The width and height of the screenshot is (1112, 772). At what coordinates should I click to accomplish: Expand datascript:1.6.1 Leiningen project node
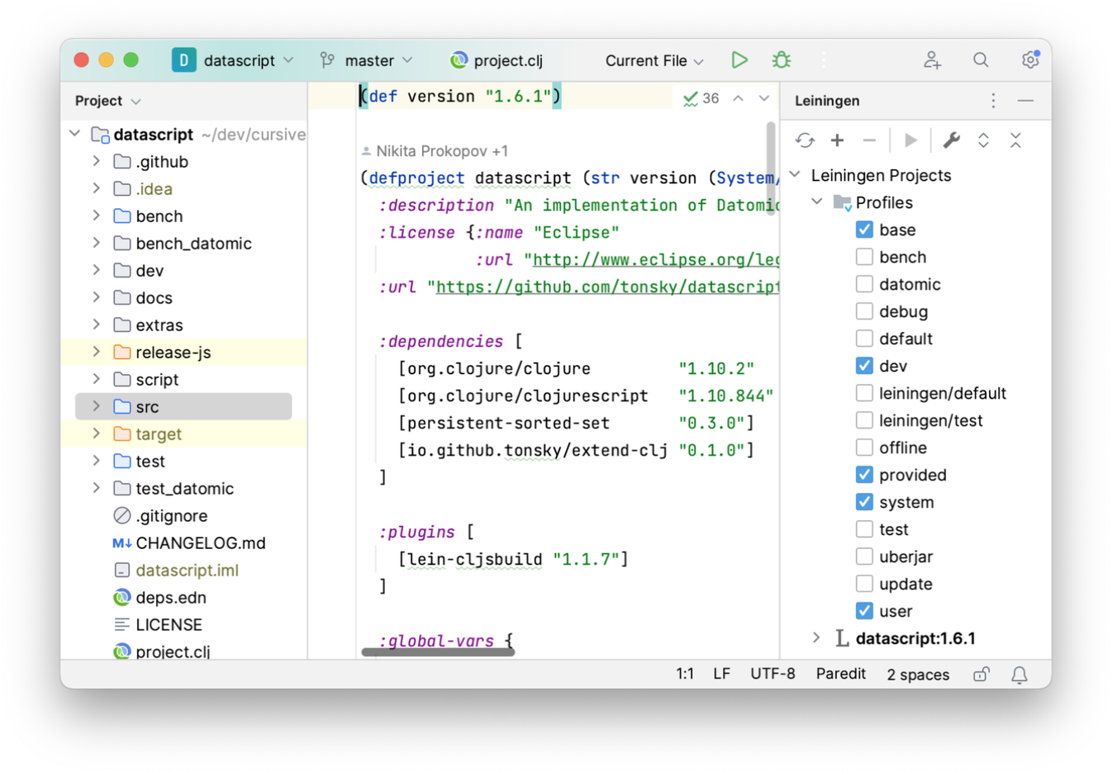(x=817, y=638)
